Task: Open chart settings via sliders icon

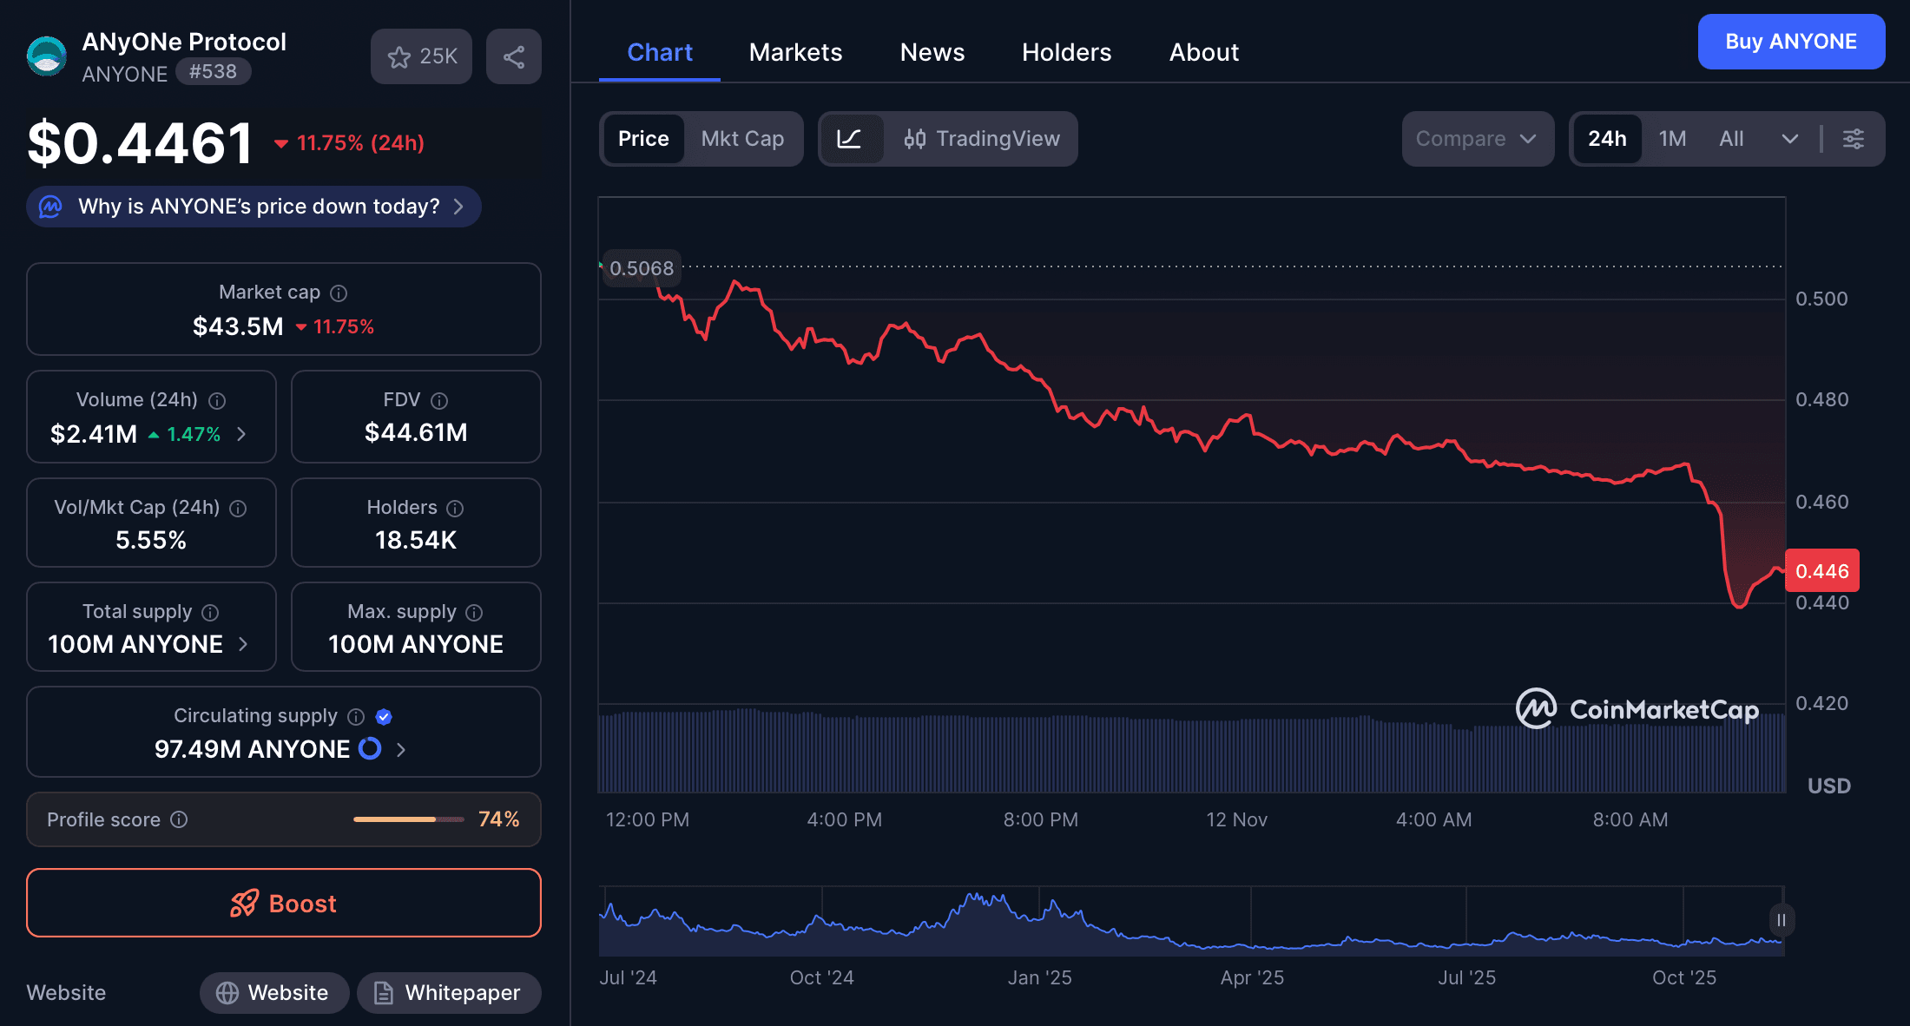Action: pyautogui.click(x=1854, y=139)
